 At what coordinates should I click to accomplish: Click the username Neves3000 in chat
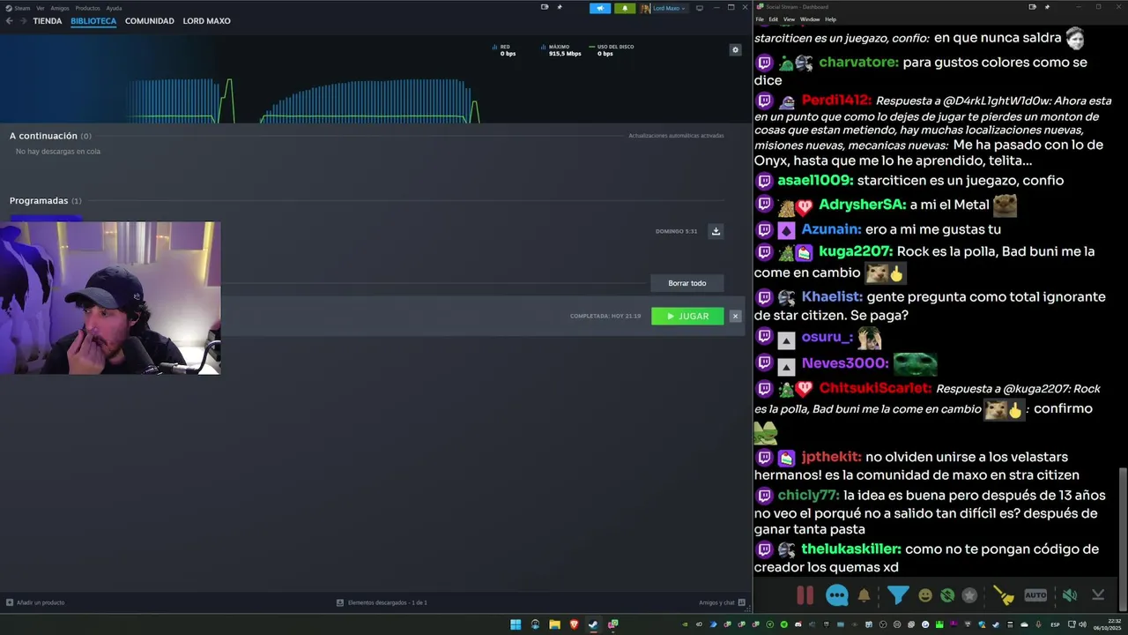tap(845, 363)
